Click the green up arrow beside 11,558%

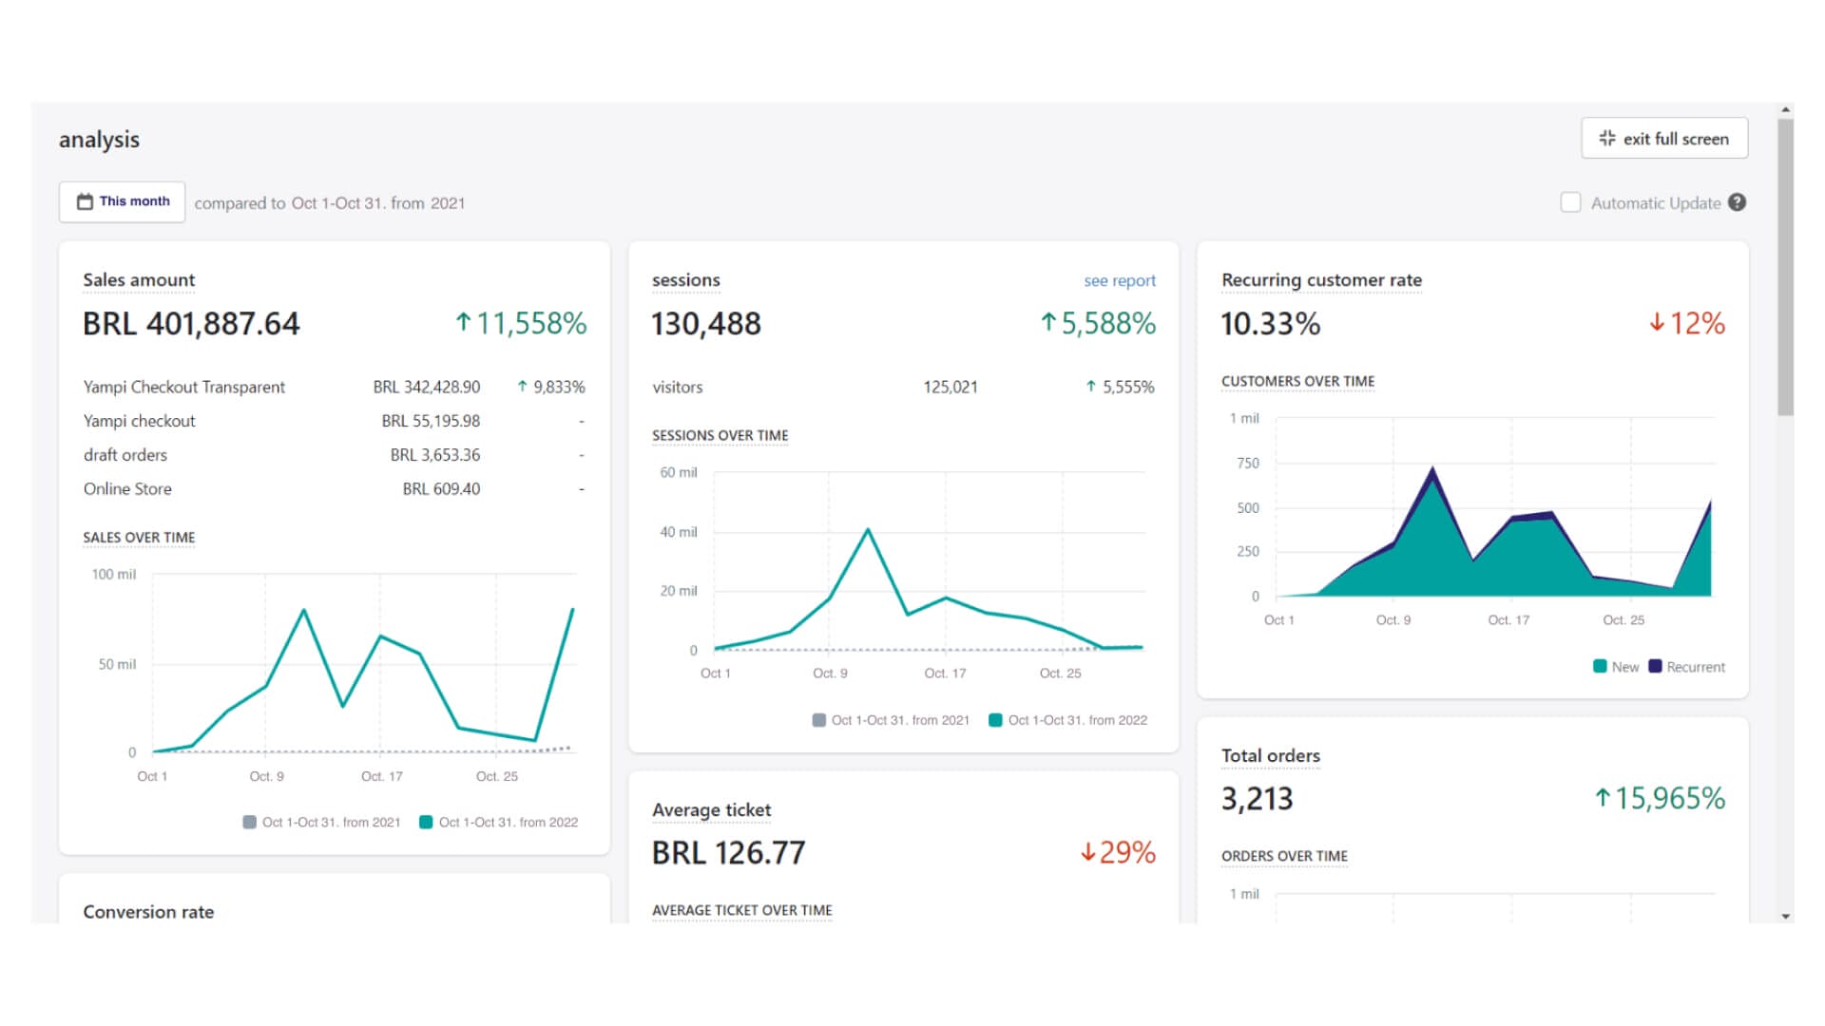tap(463, 323)
